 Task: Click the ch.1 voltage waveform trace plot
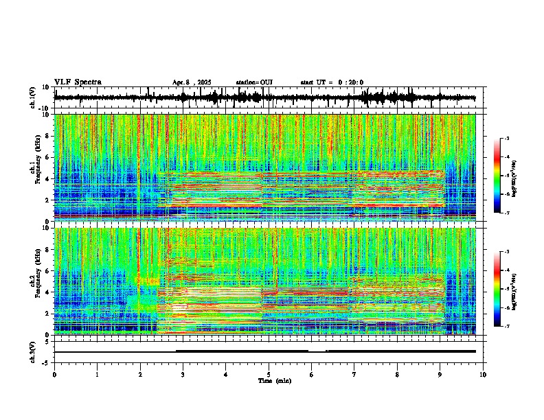[270, 97]
